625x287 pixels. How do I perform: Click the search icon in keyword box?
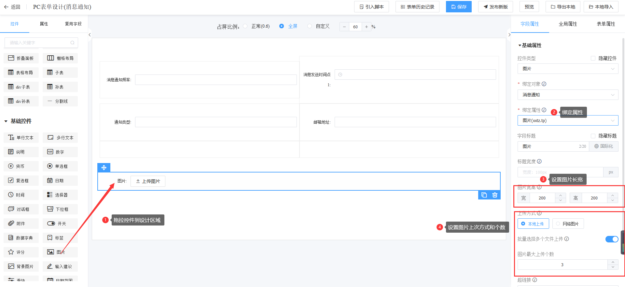72,43
